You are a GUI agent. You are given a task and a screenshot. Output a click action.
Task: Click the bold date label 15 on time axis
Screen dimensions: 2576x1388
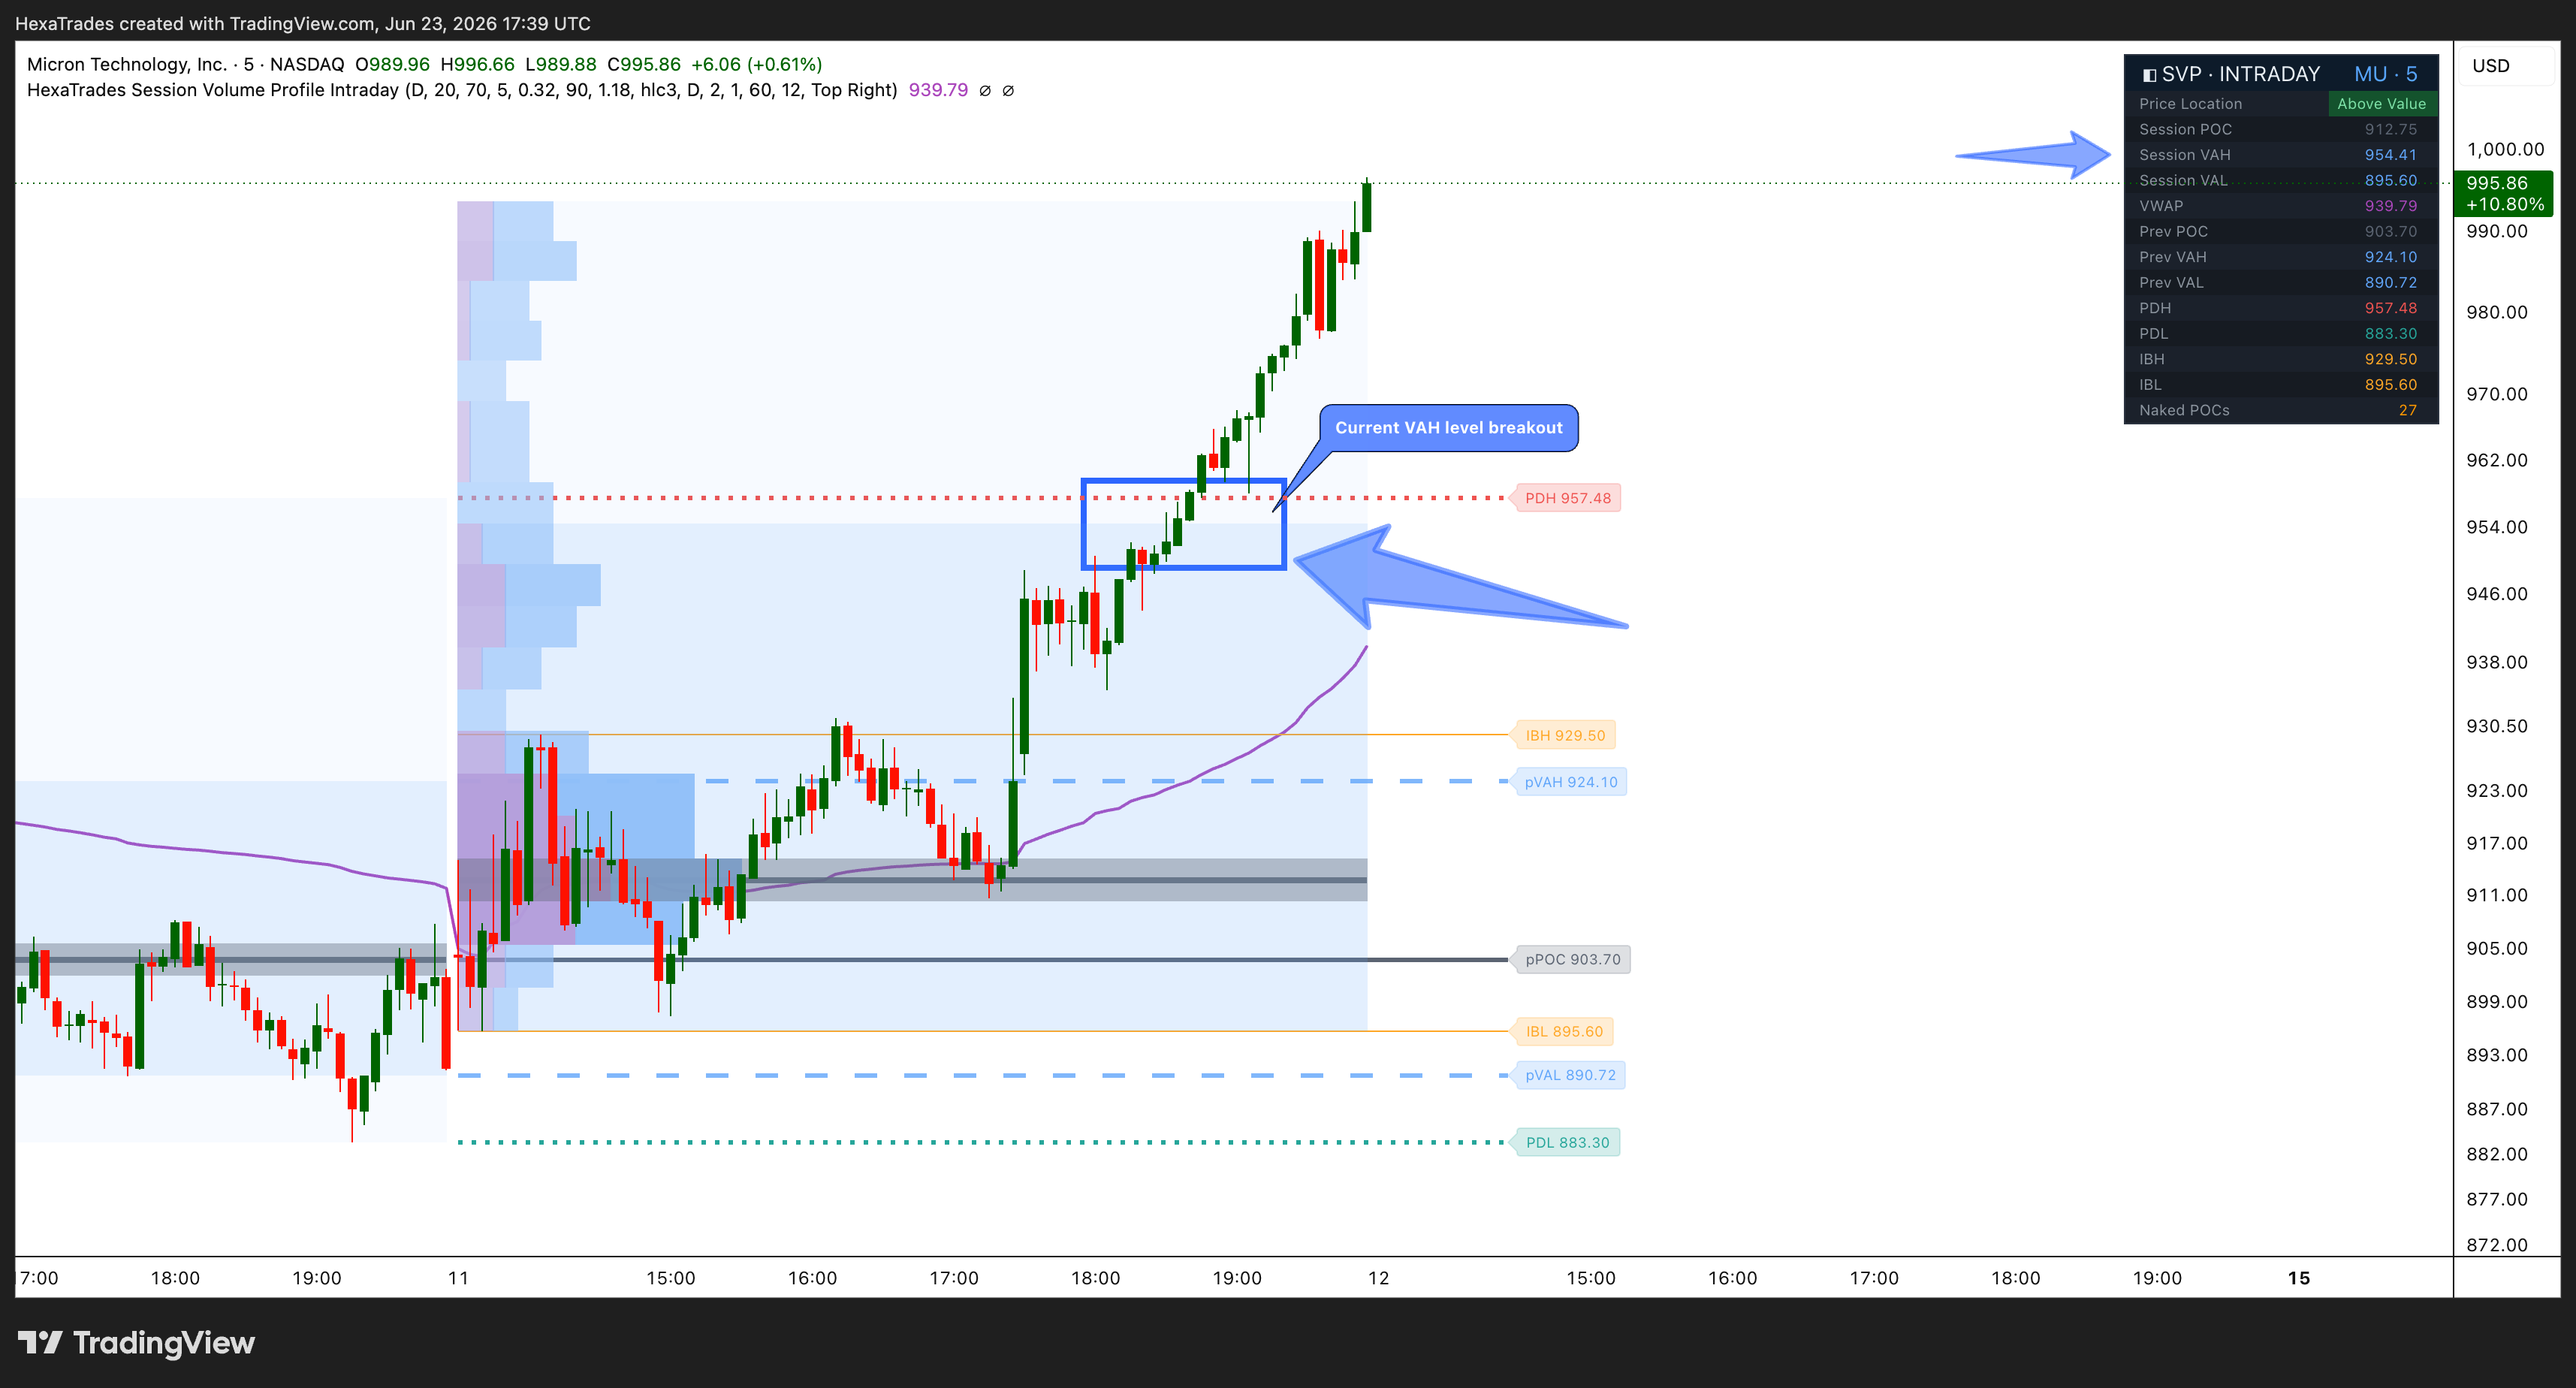[2299, 1278]
